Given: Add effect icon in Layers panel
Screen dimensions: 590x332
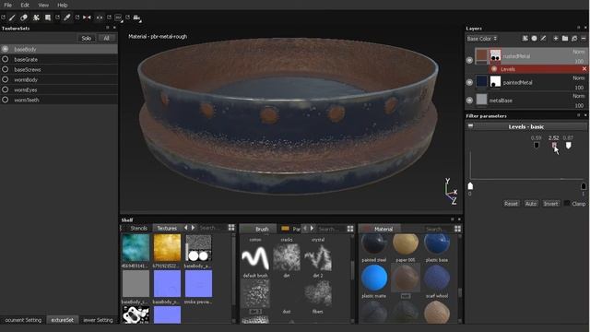Looking at the screenshot, I should coord(525,39).
